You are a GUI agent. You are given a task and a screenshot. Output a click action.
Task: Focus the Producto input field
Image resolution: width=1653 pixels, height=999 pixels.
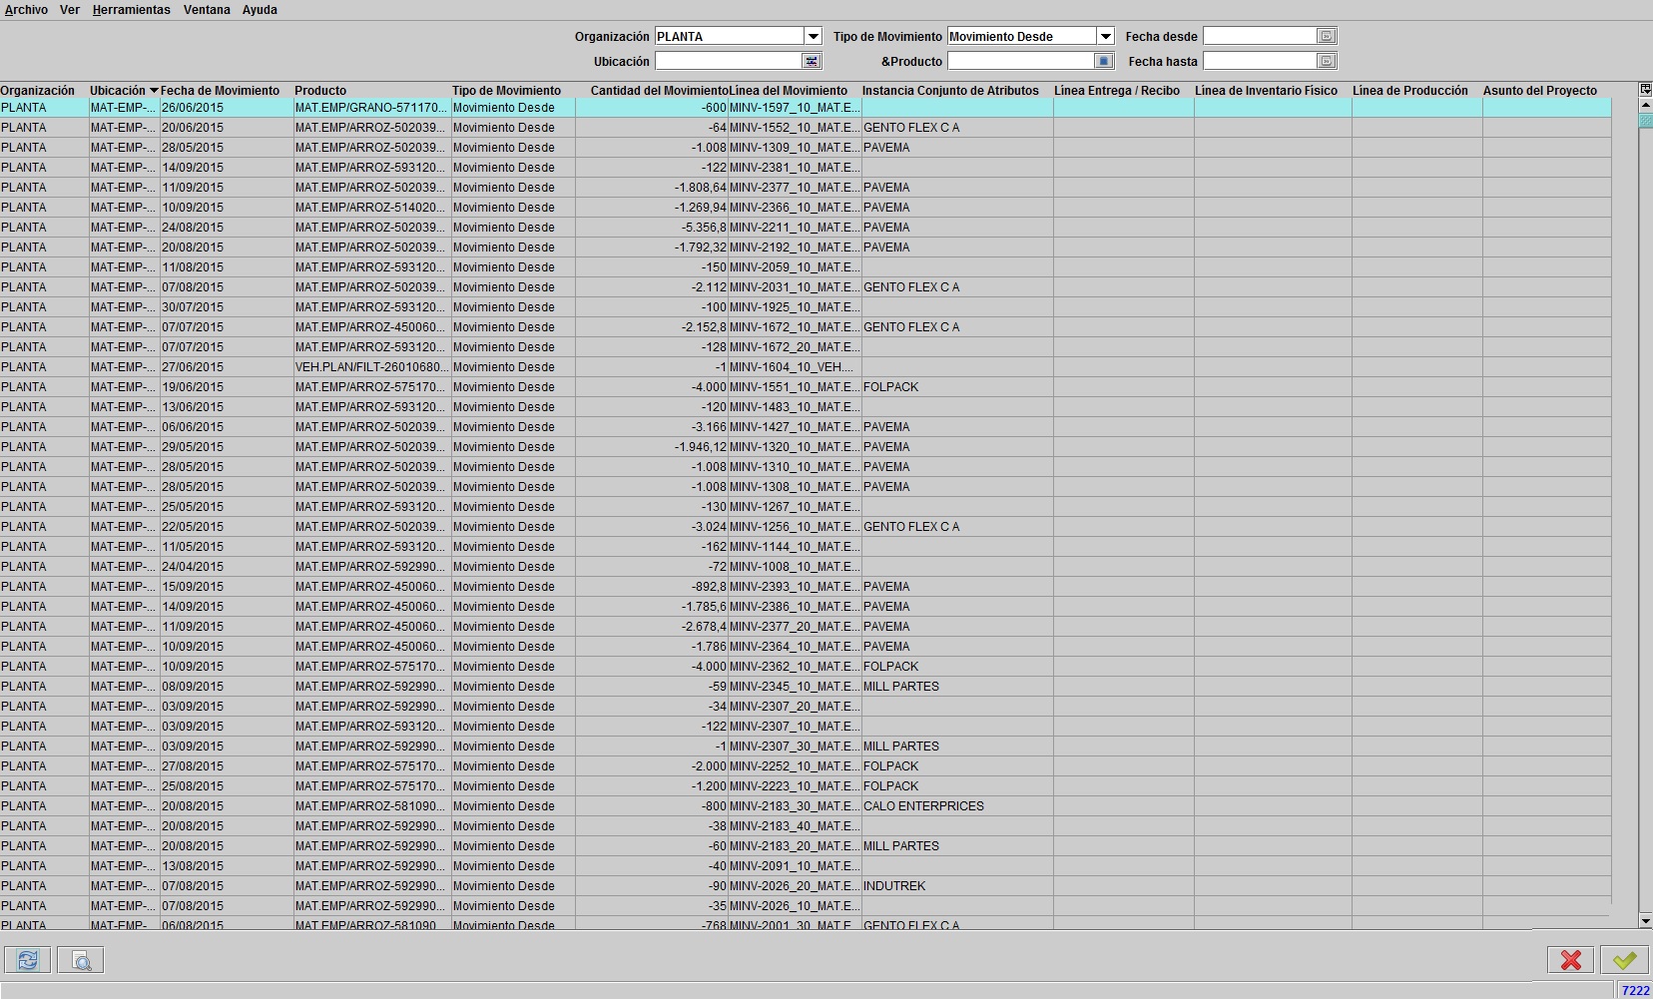tap(1020, 61)
